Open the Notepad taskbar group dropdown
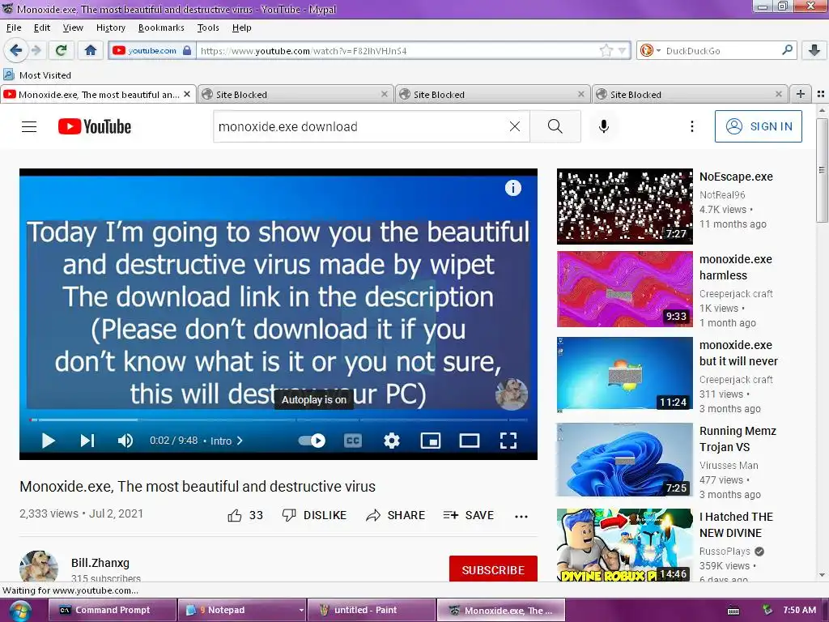 [301, 610]
